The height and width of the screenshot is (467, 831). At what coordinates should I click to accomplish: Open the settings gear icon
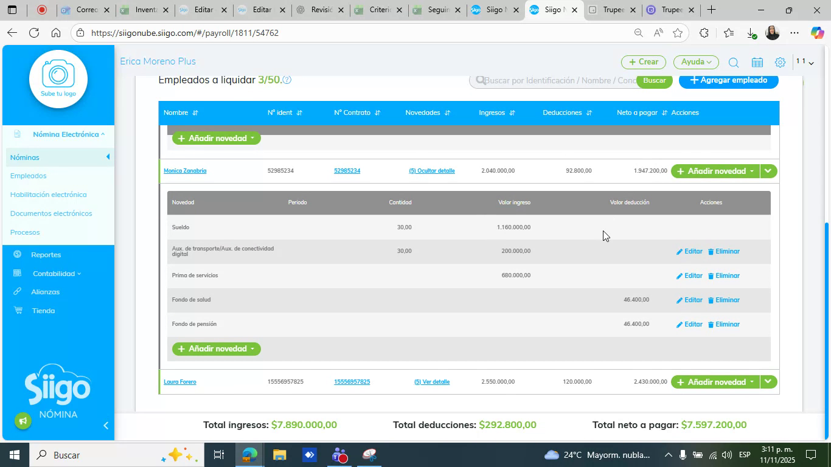pos(780,63)
